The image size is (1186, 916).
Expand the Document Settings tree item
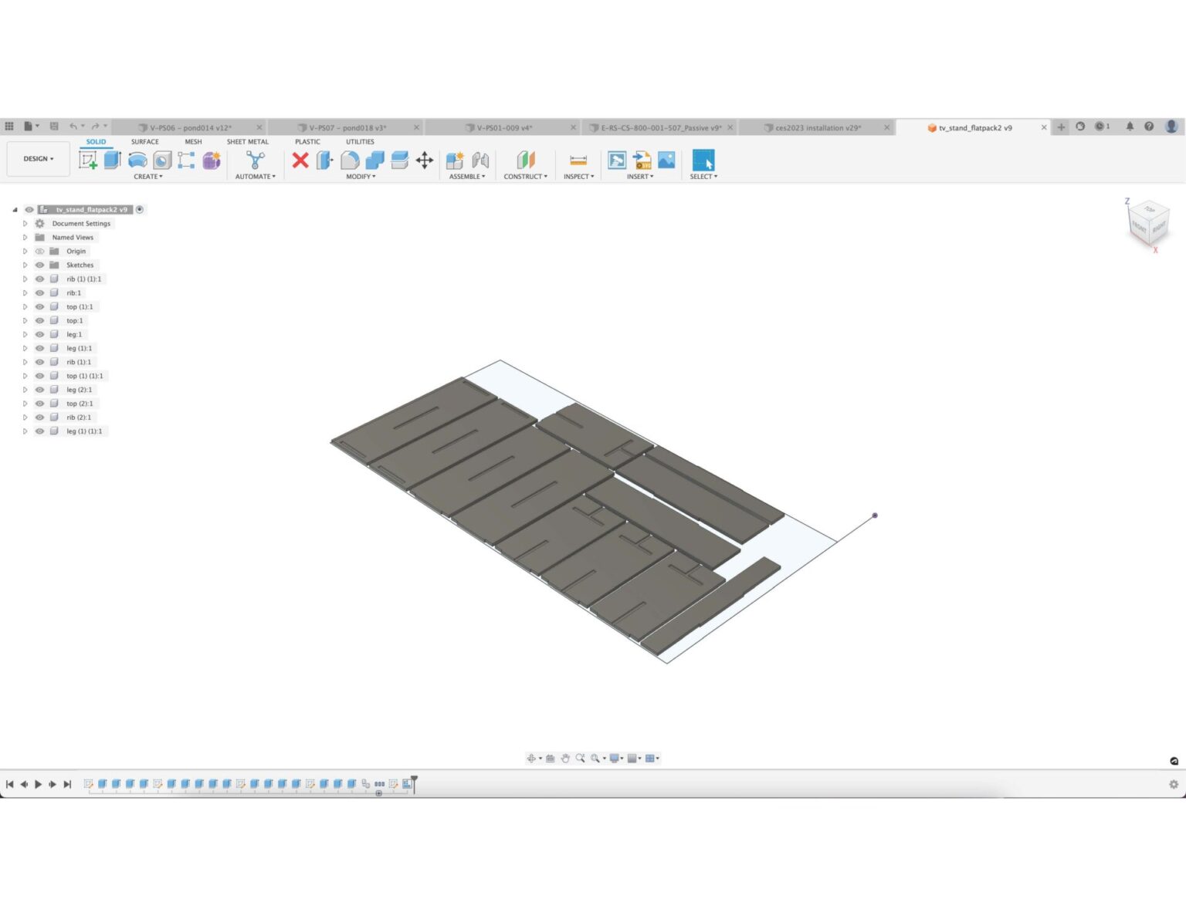25,223
